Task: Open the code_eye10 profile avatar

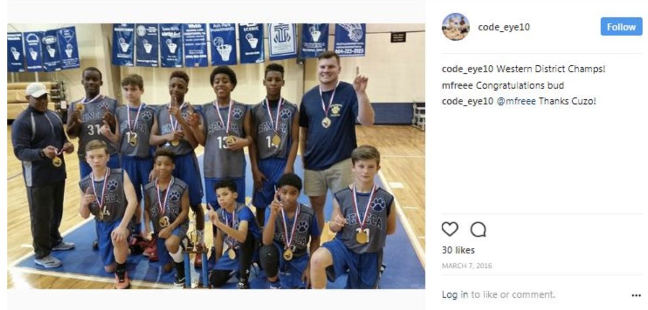Action: pyautogui.click(x=455, y=27)
